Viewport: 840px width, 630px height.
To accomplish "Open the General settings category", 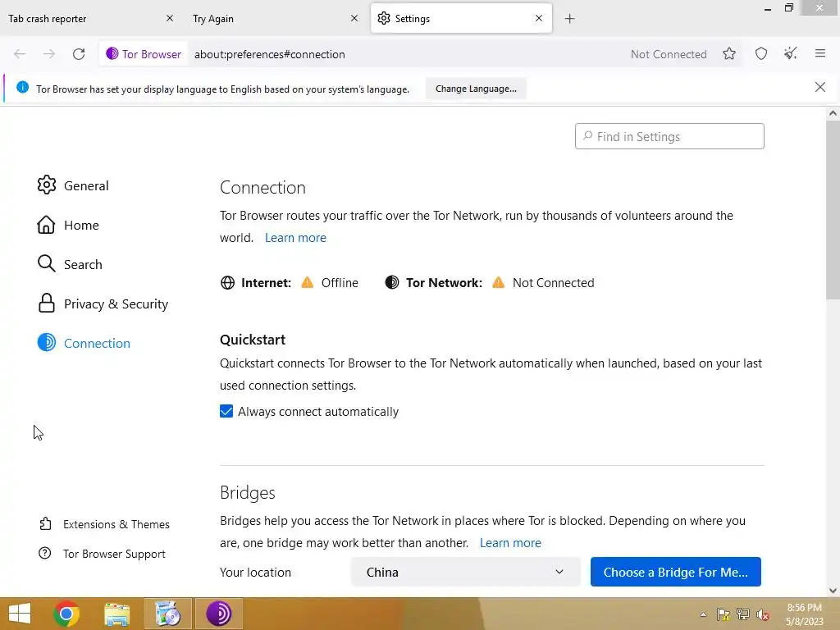I will pos(73,185).
